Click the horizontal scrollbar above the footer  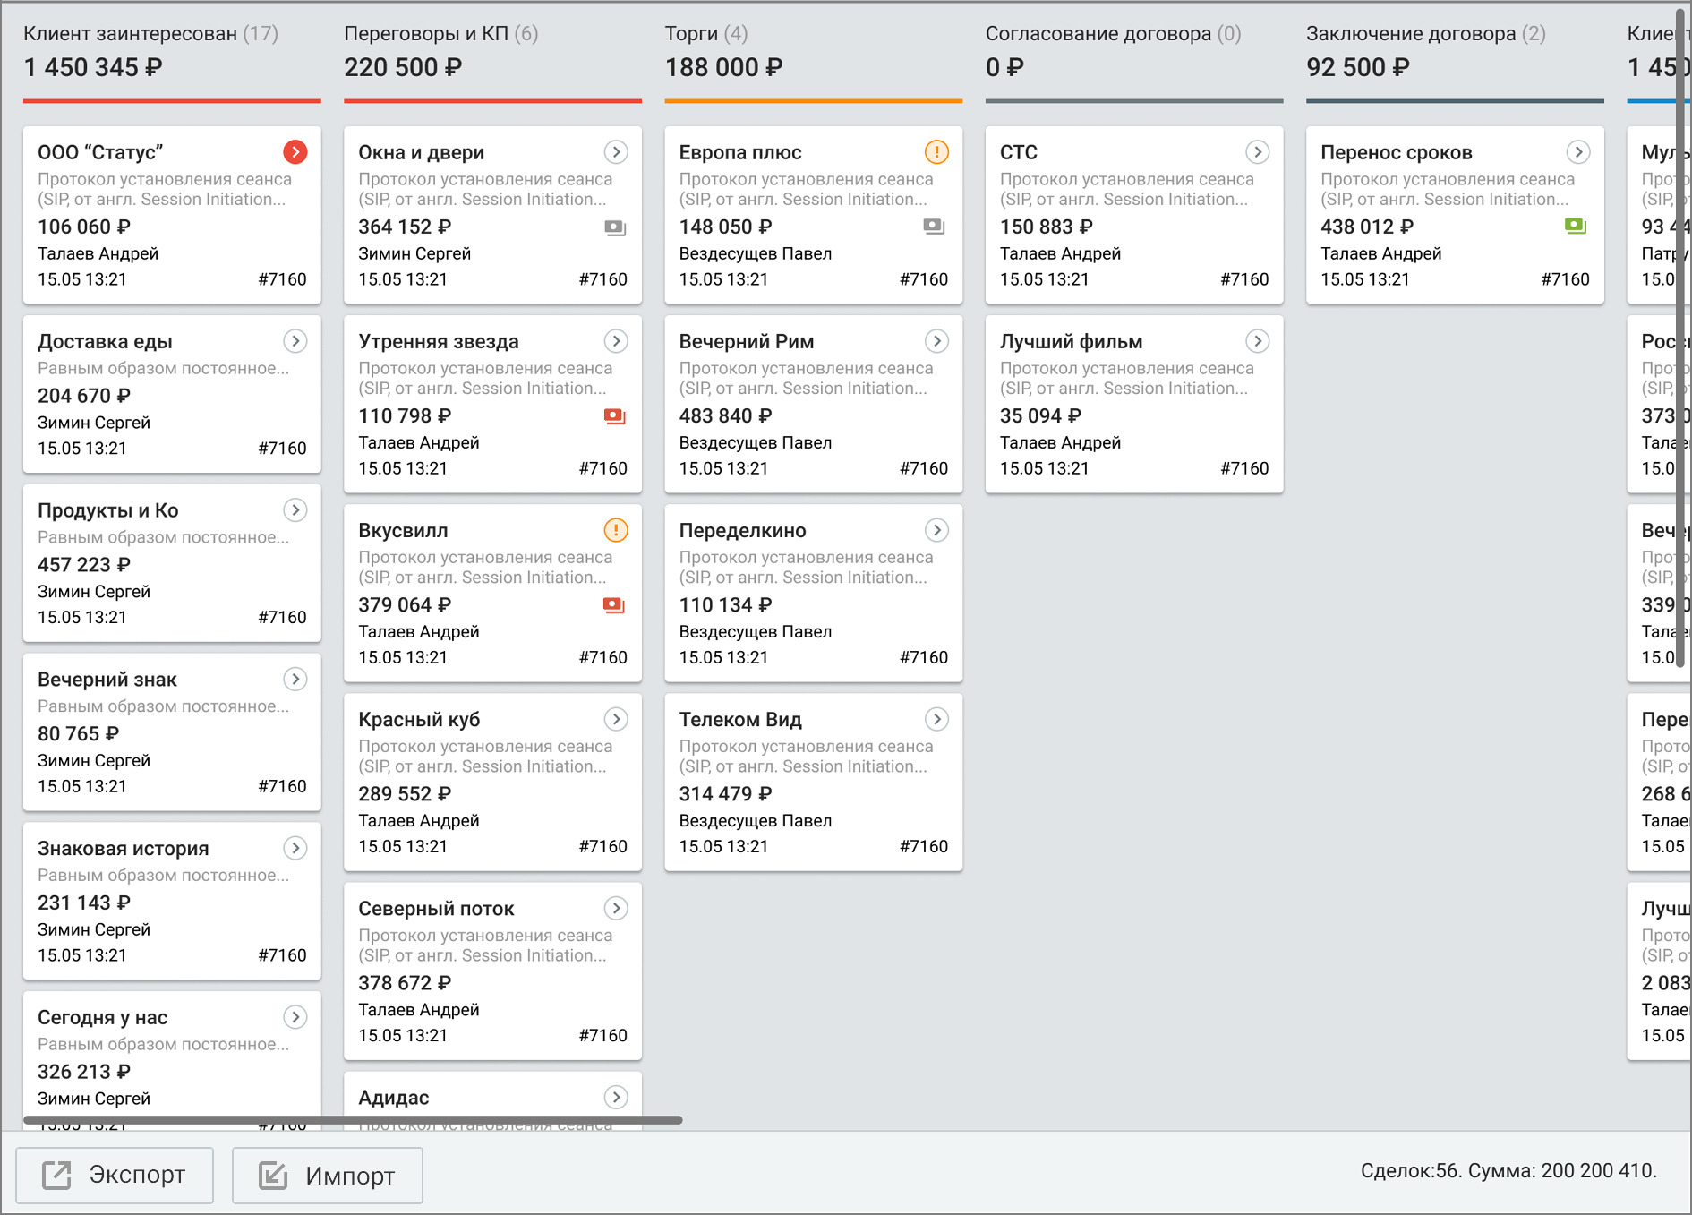pyautogui.click(x=353, y=1120)
